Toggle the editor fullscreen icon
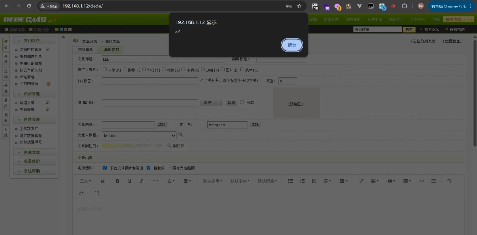The width and height of the screenshot is (477, 235). coord(96,193)
